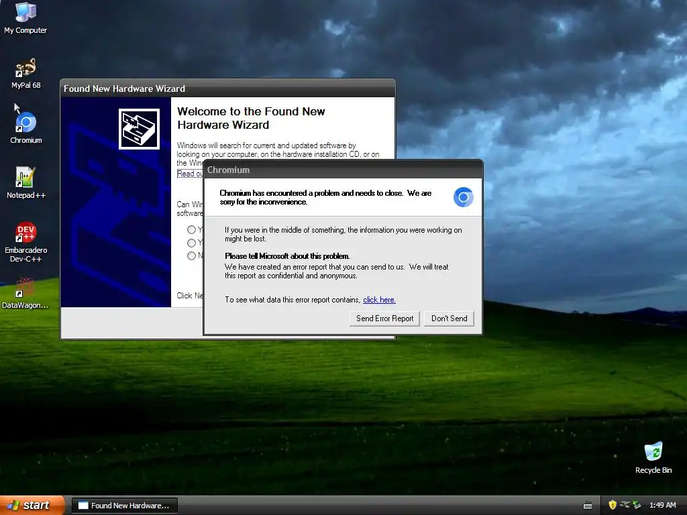Select the first radio option in hardware wizard
The width and height of the screenshot is (687, 515).
pos(191,229)
